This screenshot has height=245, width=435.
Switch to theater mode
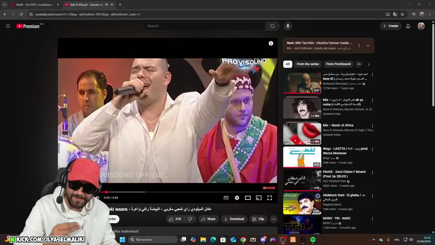[248, 198]
